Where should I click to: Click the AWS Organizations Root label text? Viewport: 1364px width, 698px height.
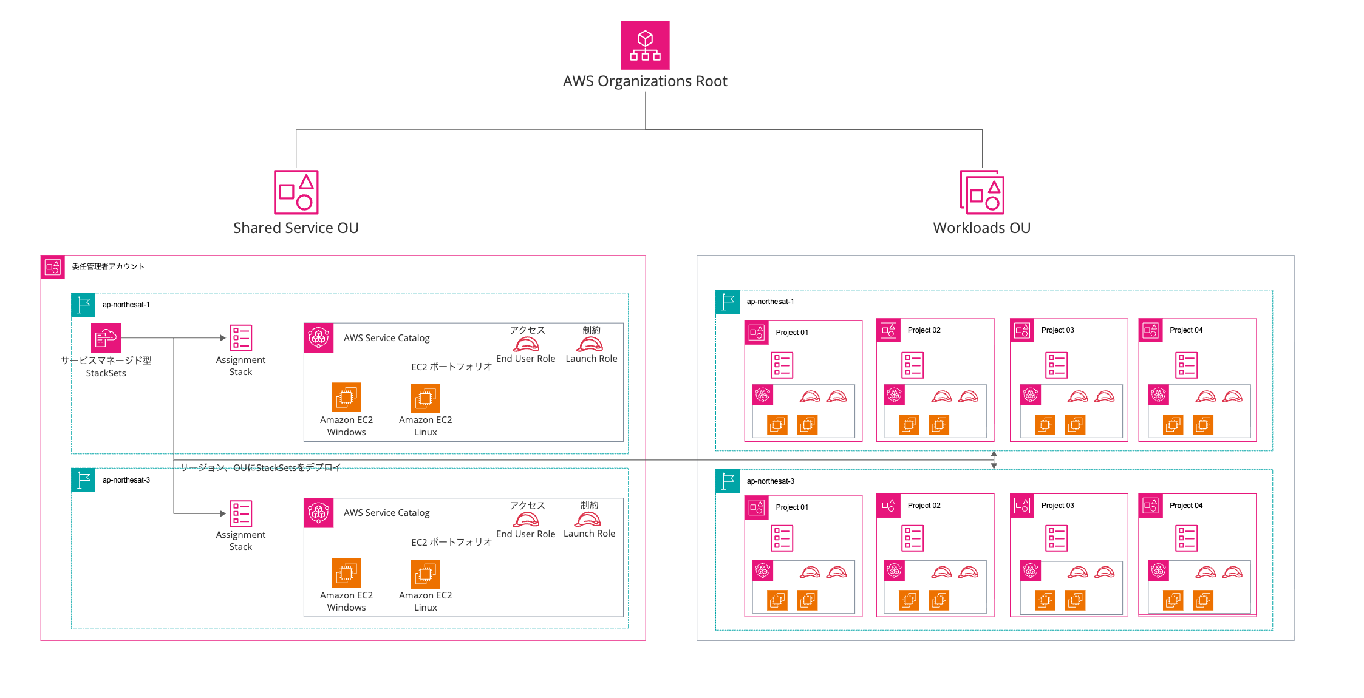[x=645, y=80]
